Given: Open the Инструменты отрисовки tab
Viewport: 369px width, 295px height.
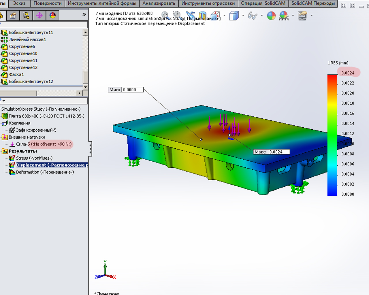Looking at the screenshot, I should click(x=208, y=3).
